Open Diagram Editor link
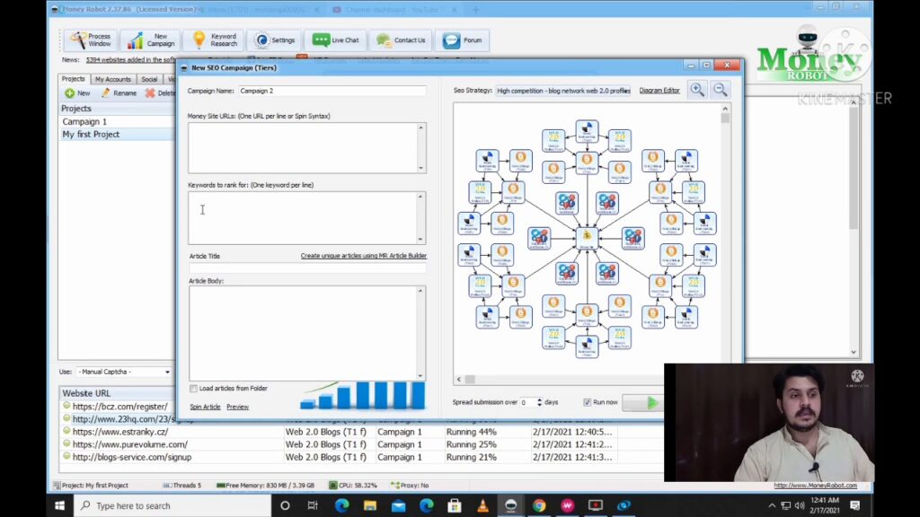Image resolution: width=920 pixels, height=517 pixels. click(x=659, y=91)
